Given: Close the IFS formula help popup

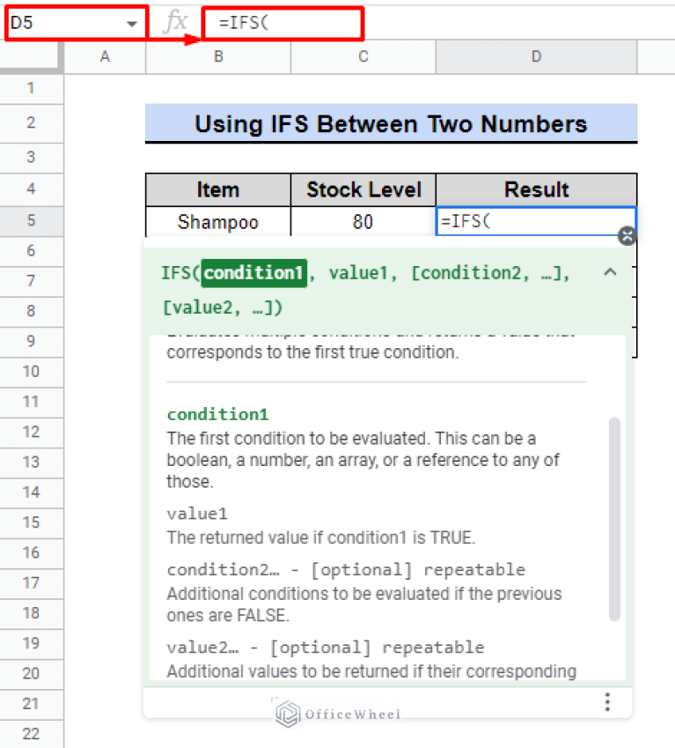Looking at the screenshot, I should point(627,235).
